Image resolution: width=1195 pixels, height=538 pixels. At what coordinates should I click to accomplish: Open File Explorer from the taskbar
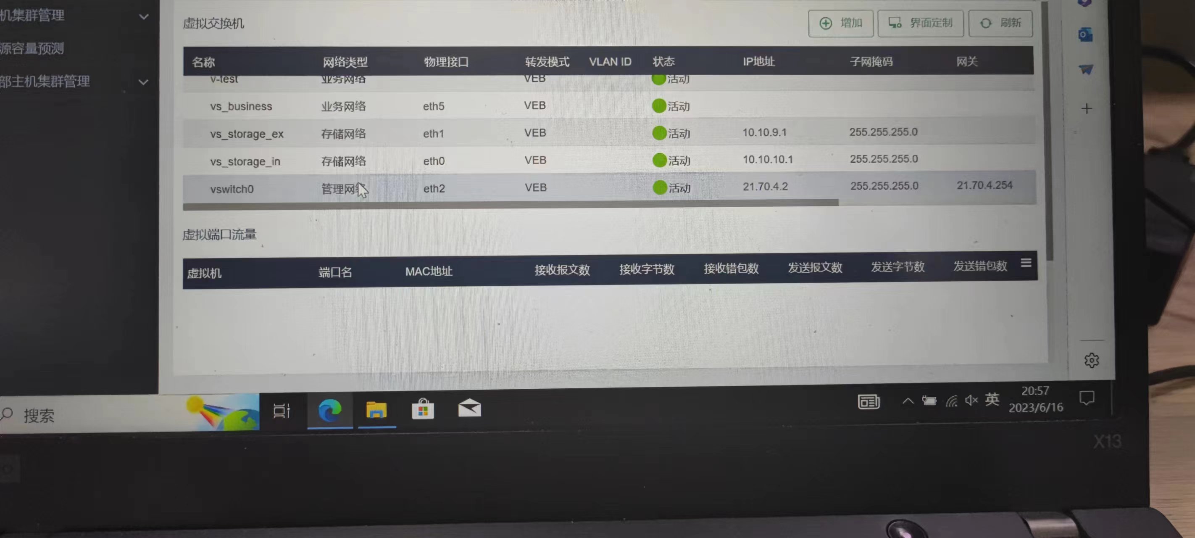pyautogui.click(x=376, y=410)
